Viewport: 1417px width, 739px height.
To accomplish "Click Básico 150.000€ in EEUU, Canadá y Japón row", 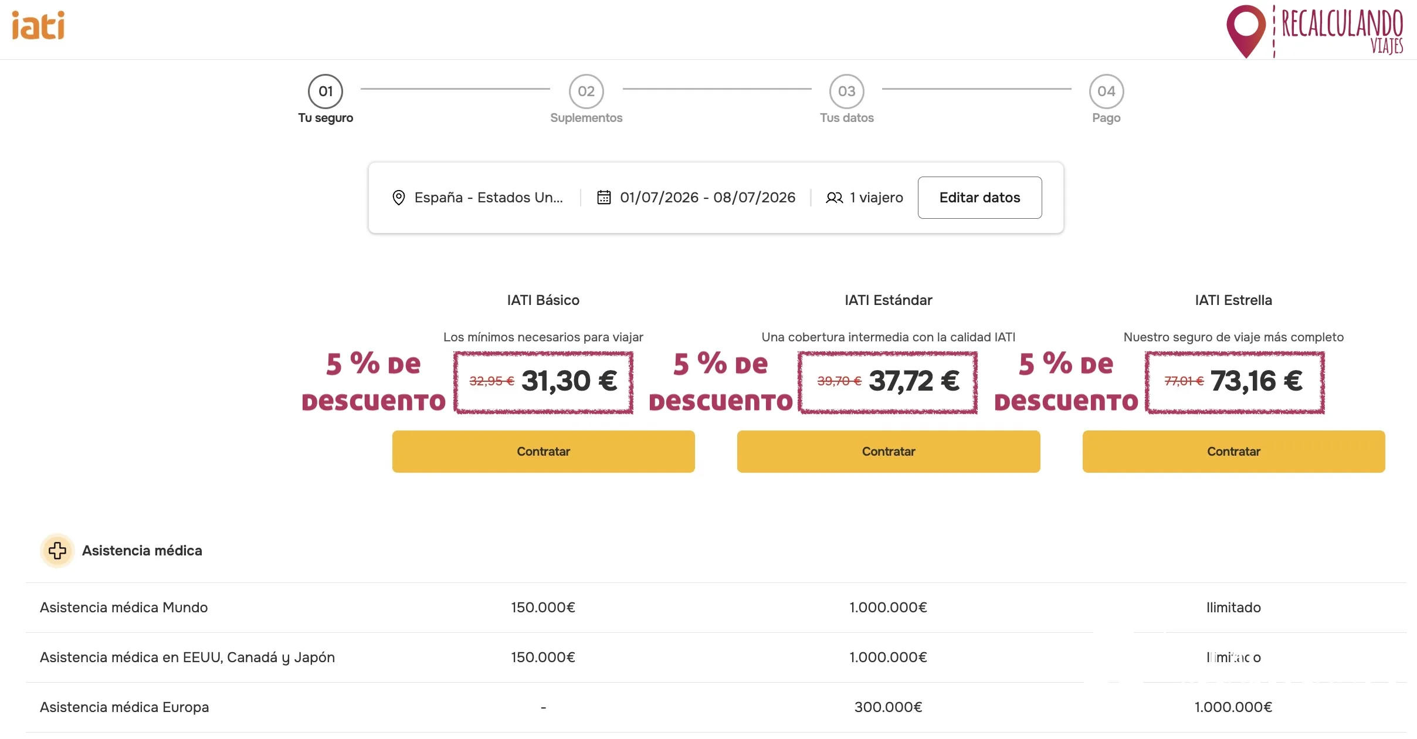I will pyautogui.click(x=543, y=657).
